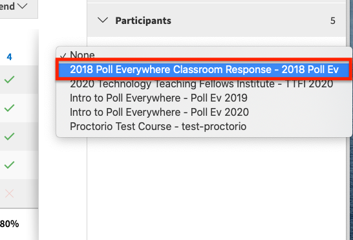353x240 pixels.
Task: Click the empty white area below the course list
Action: [216, 187]
